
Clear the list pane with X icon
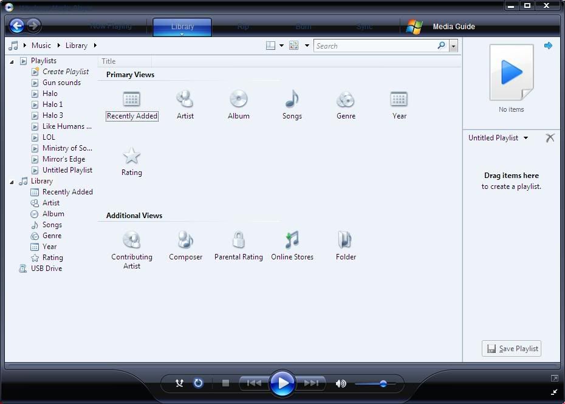click(x=550, y=138)
